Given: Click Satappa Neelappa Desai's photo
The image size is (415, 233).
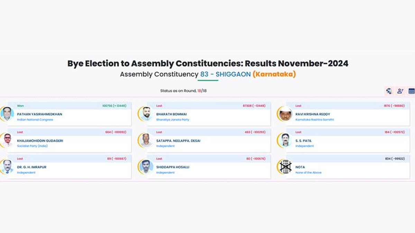Looking at the screenshot, I should click(146, 140).
